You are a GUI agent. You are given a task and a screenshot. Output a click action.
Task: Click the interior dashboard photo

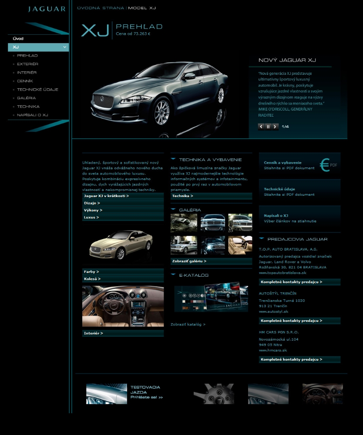(x=123, y=306)
